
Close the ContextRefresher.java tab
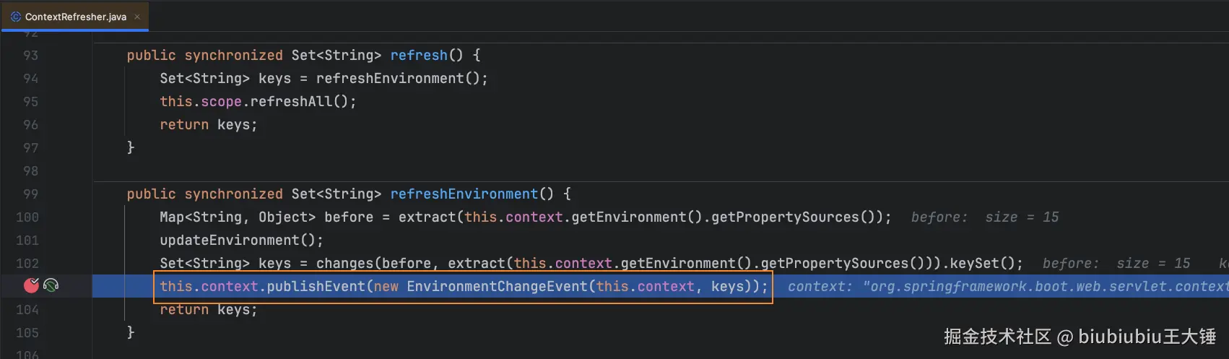137,17
